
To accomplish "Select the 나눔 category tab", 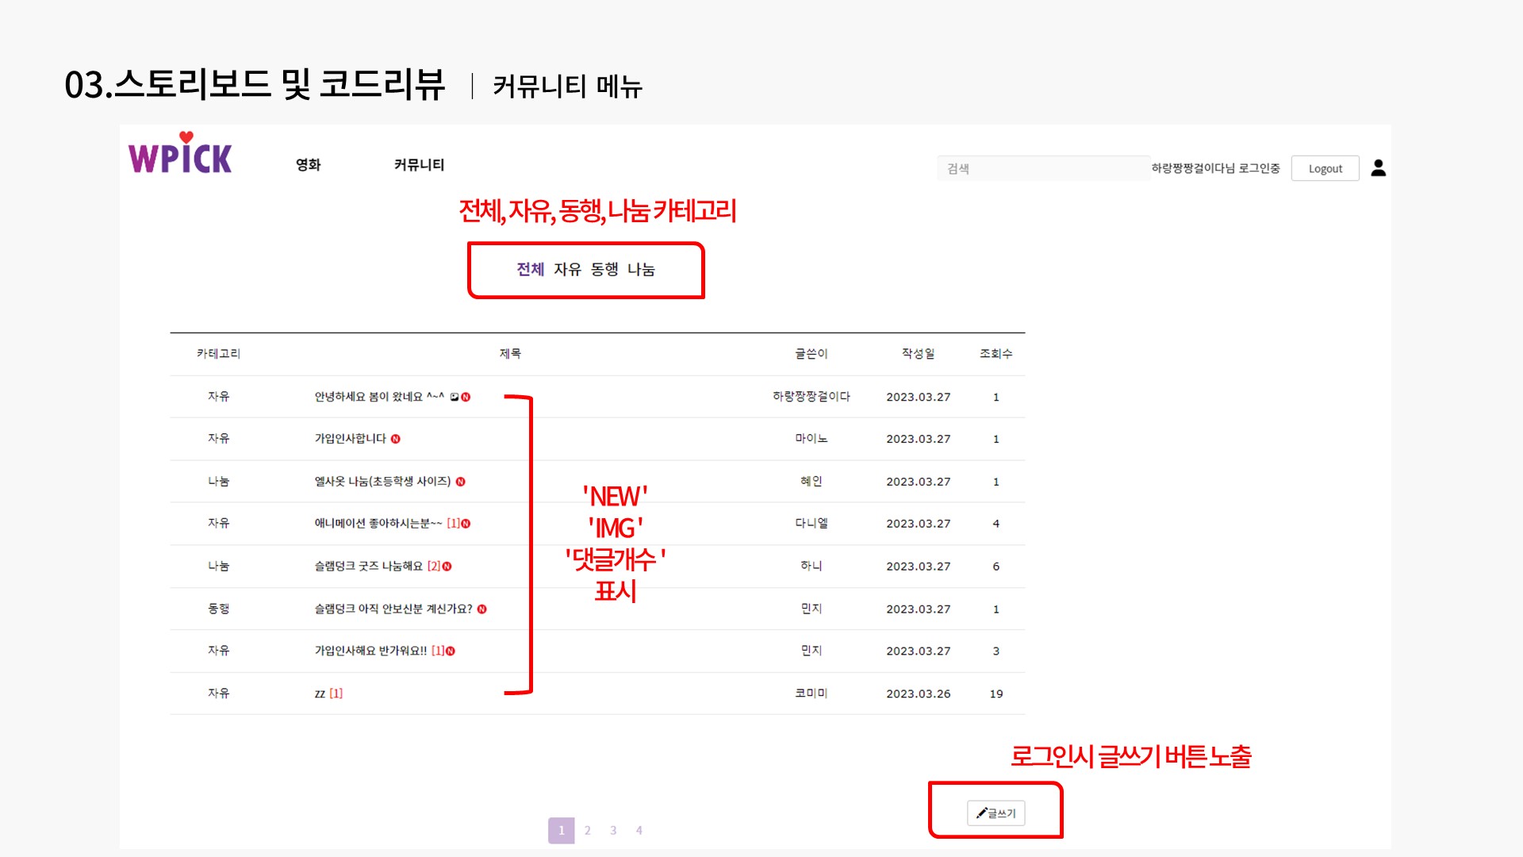I will [641, 270].
